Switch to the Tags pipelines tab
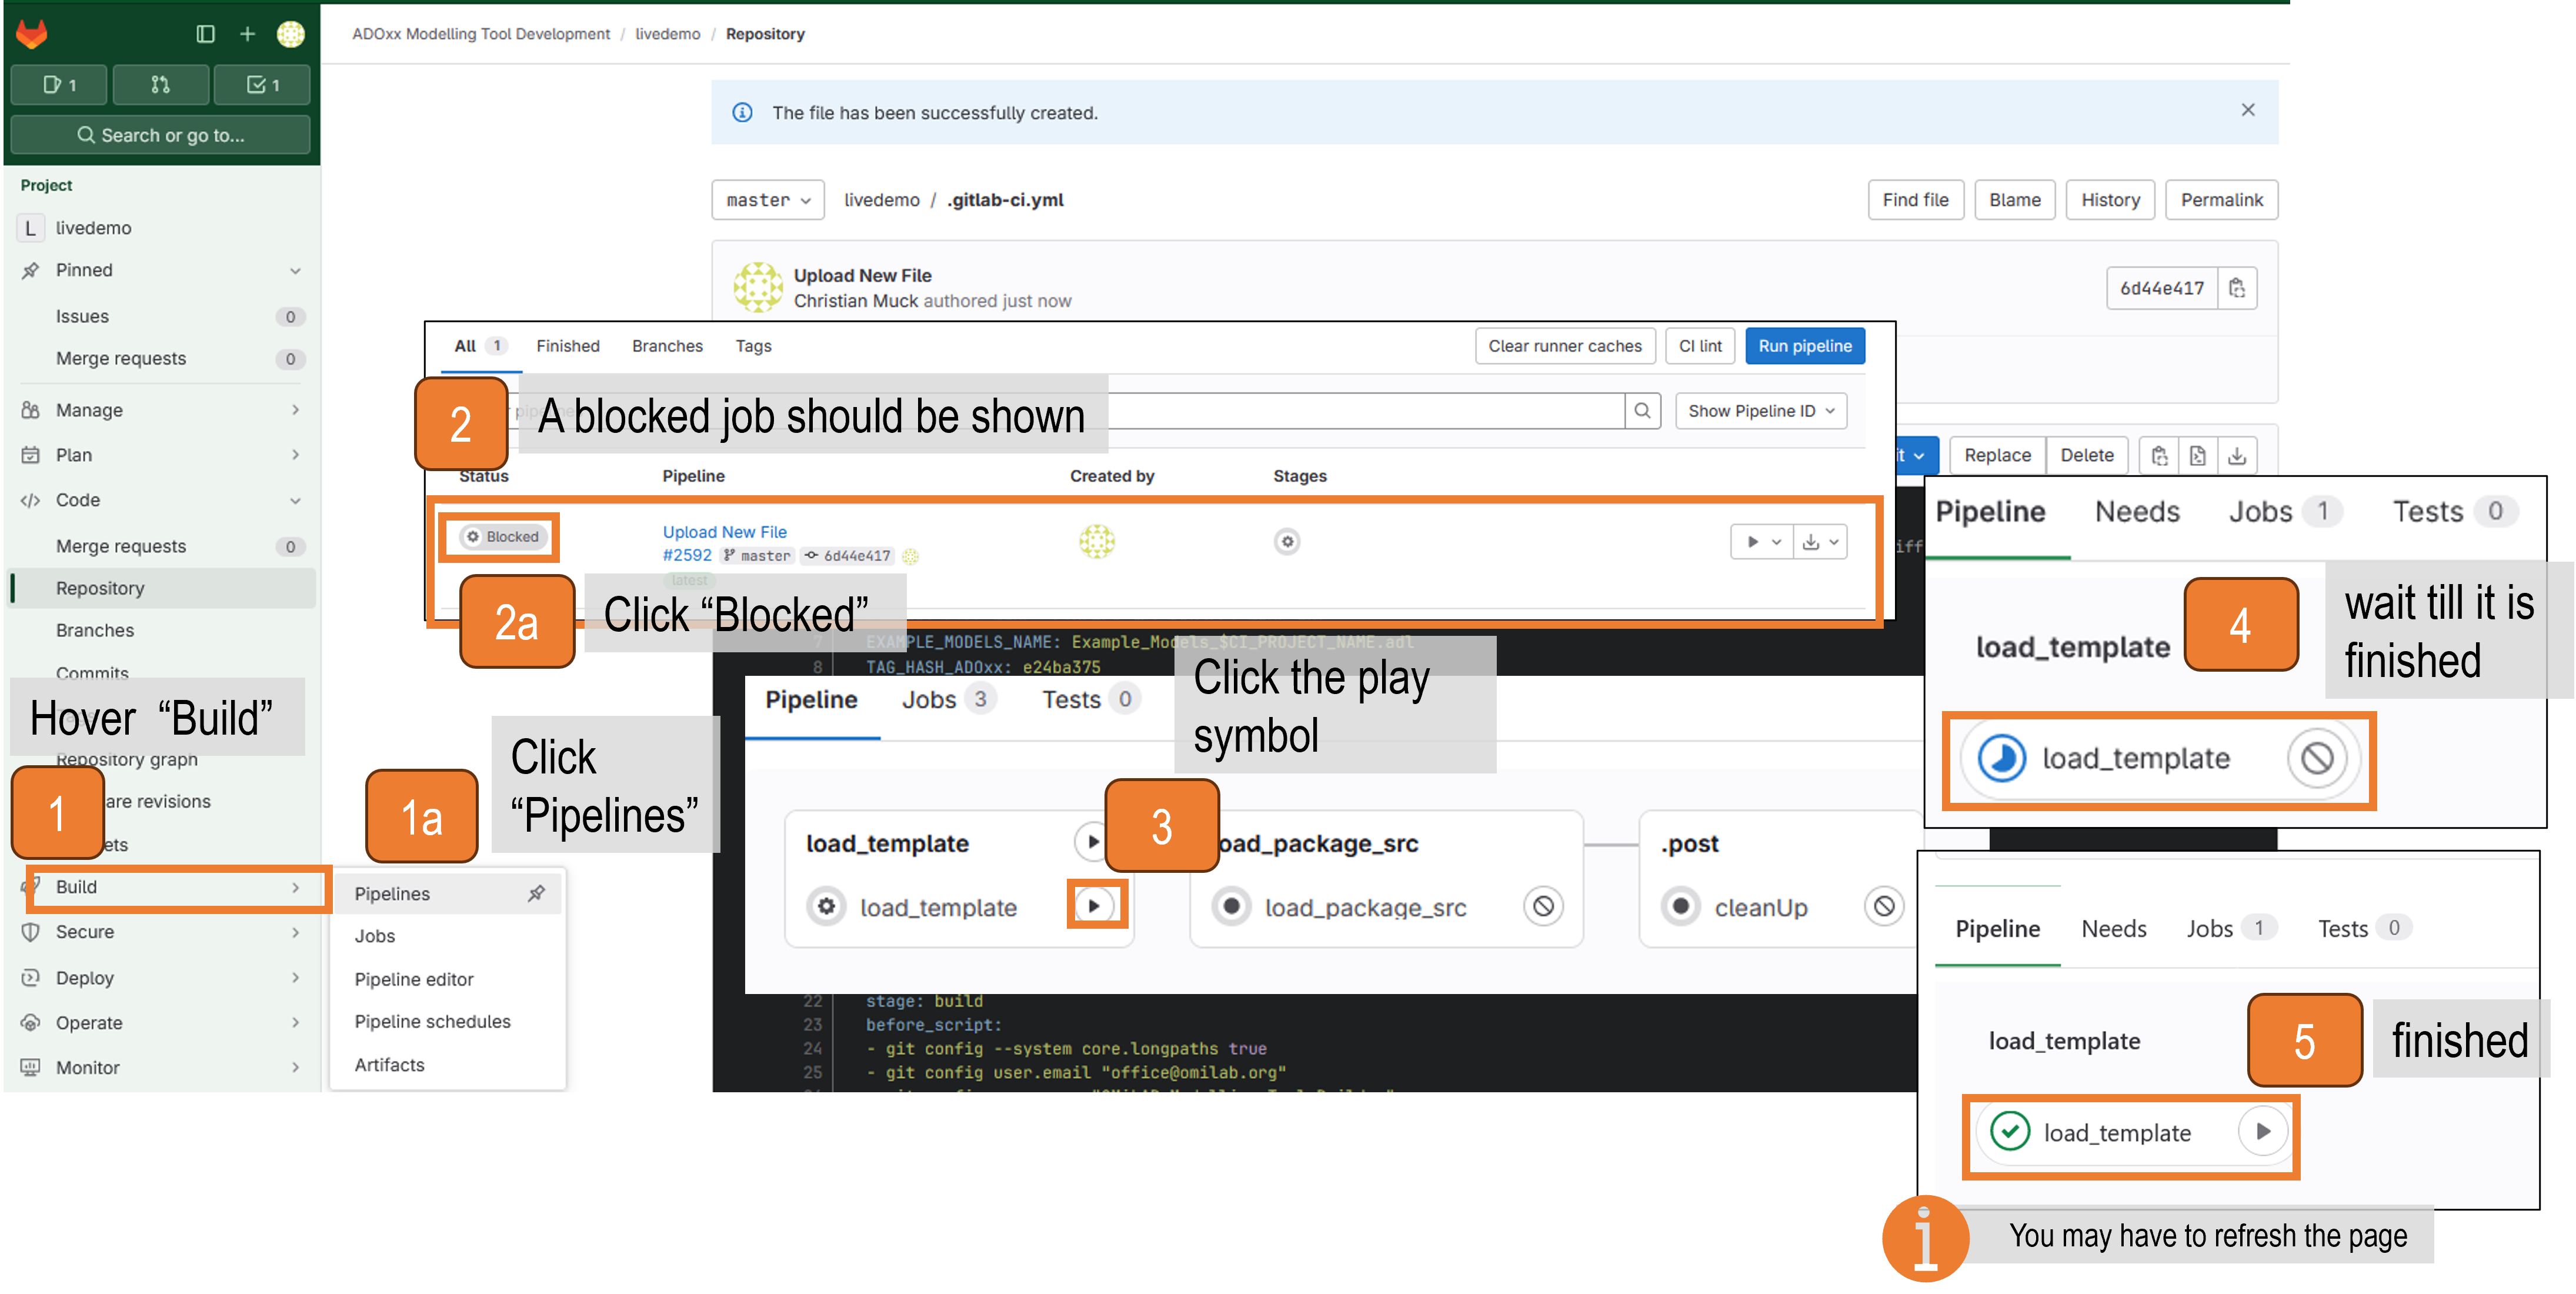The height and width of the screenshot is (1294, 2576). coord(753,346)
